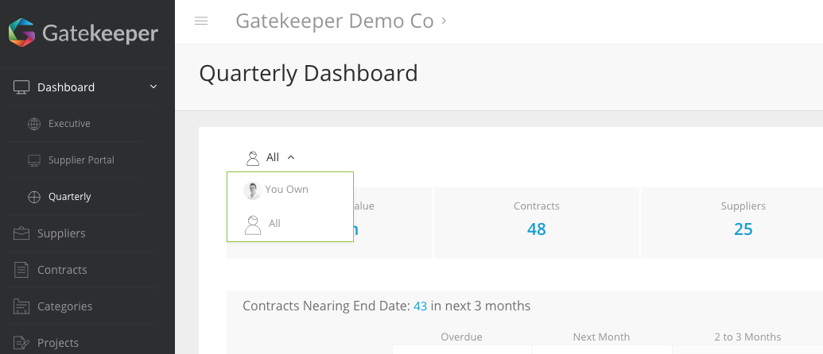Open the Contracts count 48
Screen dimensions: 823x354
(537, 229)
